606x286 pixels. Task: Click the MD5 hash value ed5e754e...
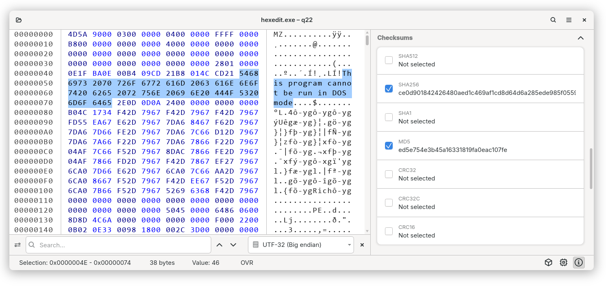tap(453, 150)
